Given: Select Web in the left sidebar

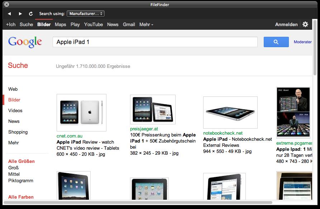Looking at the screenshot, I should click(x=13, y=89).
